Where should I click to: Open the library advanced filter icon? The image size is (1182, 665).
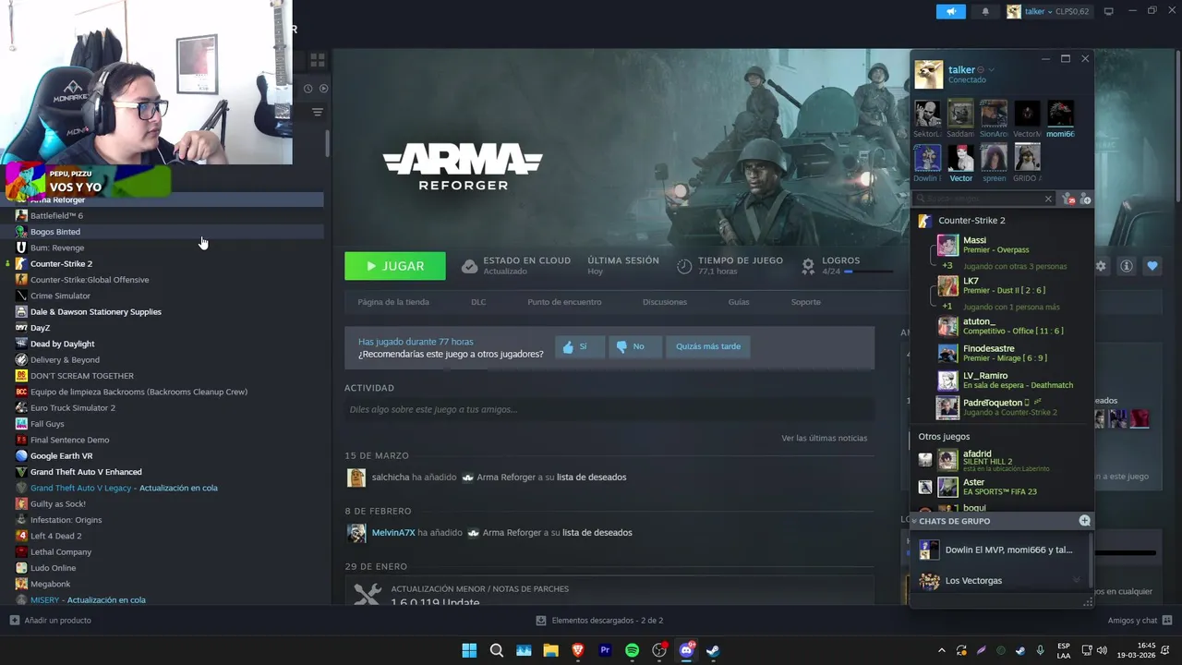317,112
